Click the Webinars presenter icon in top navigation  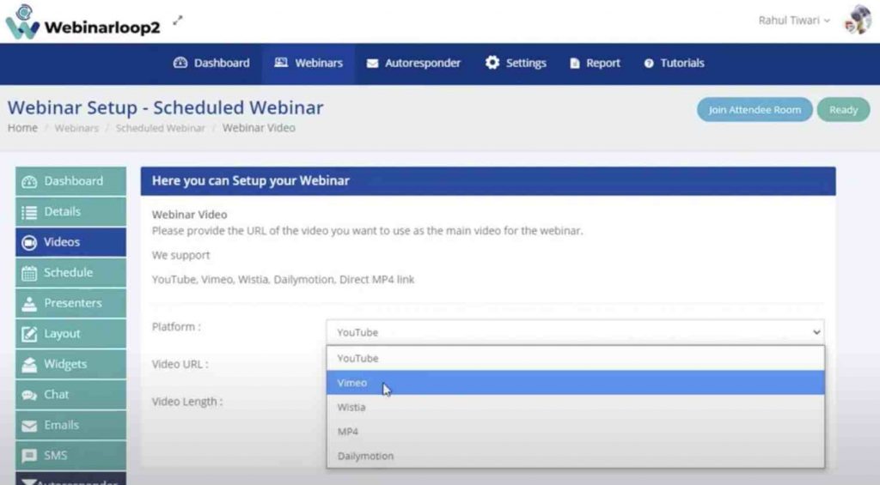tap(281, 63)
